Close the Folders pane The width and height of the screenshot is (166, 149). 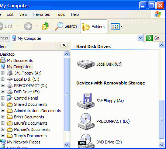pyautogui.click(x=64, y=45)
